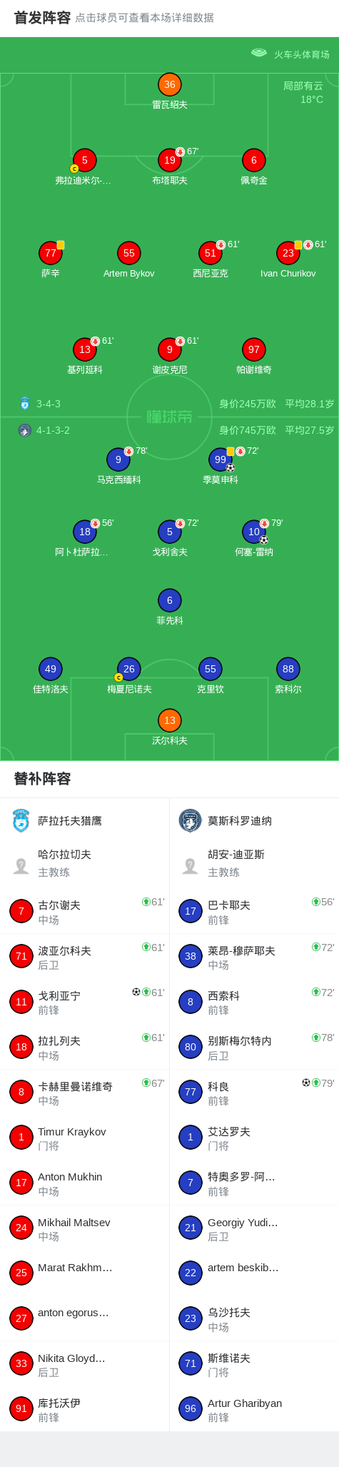Tap player 77 萨辛 with yellow card
The width and height of the screenshot is (339, 1467).
tap(51, 253)
